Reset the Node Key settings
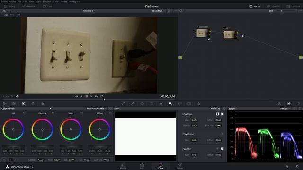The width and height of the screenshot is (303, 170). (224, 109)
